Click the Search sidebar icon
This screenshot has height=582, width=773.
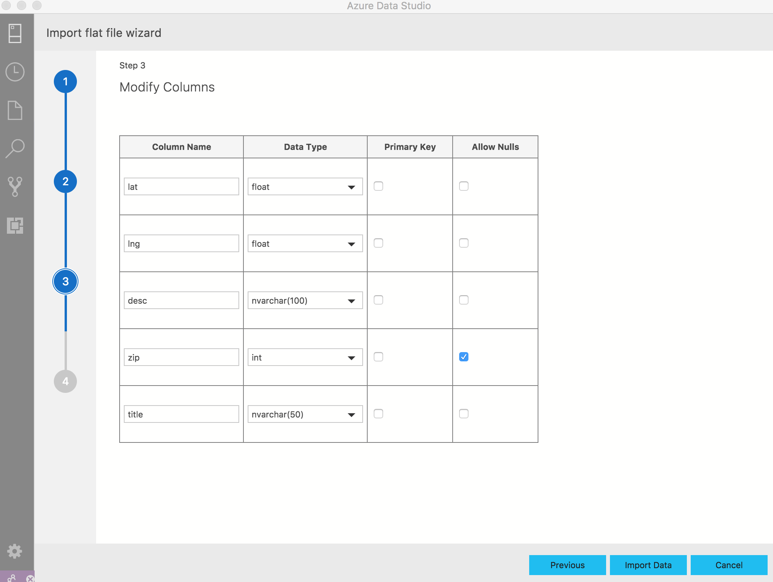click(17, 148)
